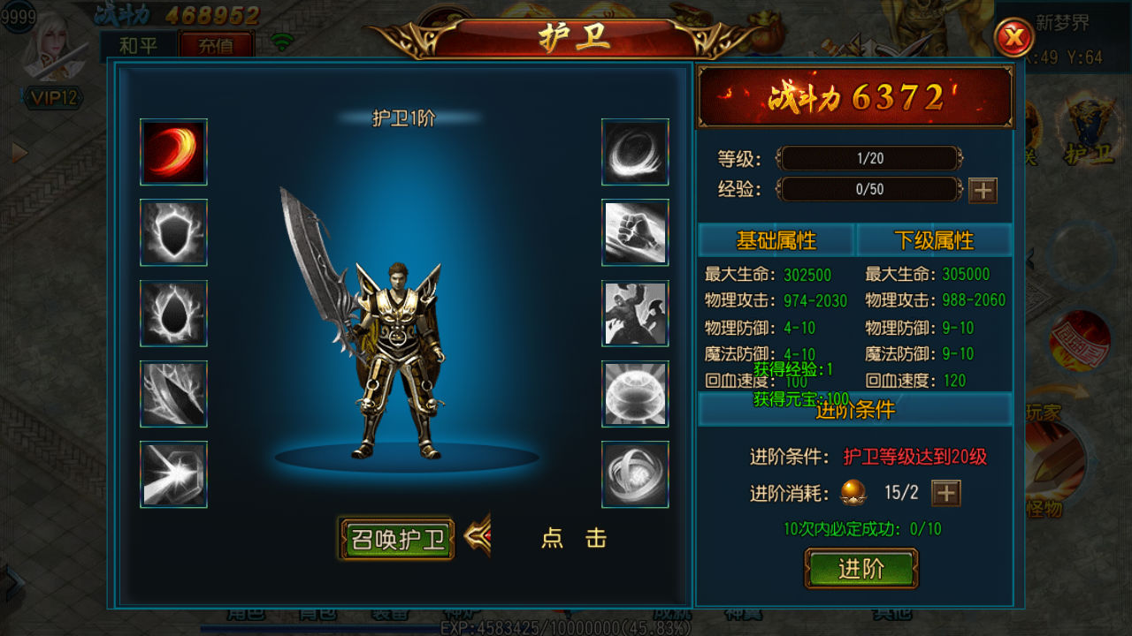Switch to the 基础属性 tab
Viewport: 1132px width, 636px height.
776,240
